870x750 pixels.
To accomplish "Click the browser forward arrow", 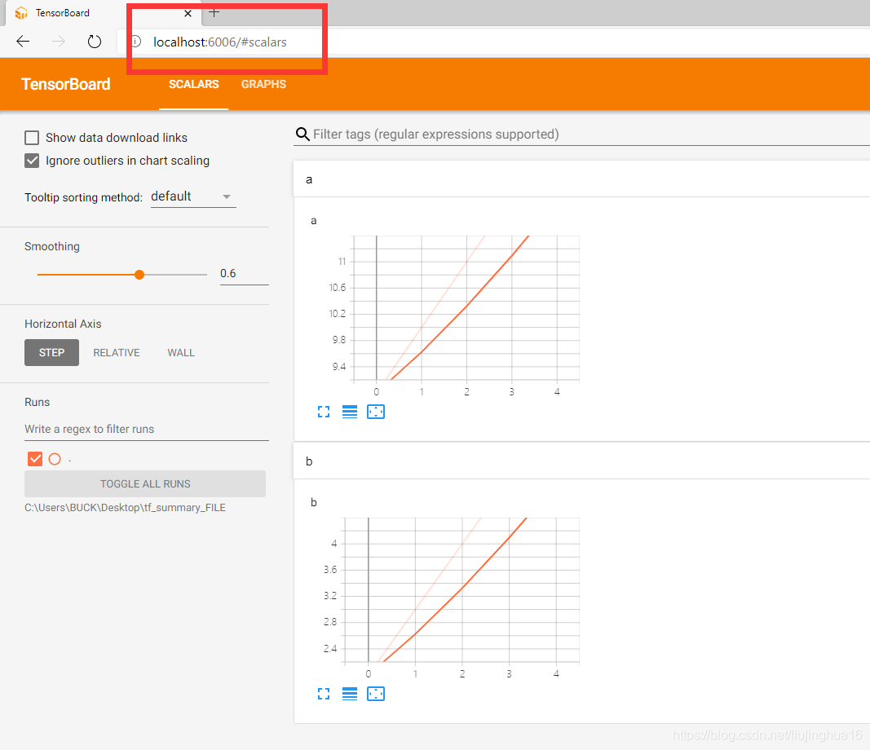I will 58,42.
